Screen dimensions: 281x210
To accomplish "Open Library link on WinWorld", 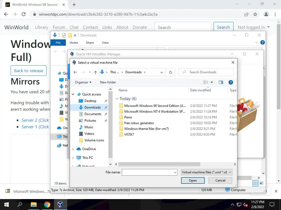I will coord(42,27).
